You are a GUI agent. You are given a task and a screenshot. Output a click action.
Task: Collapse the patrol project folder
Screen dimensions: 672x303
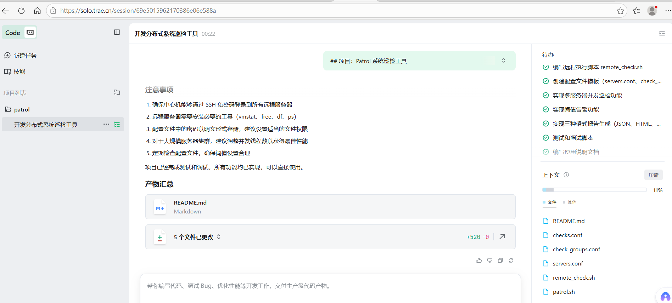coord(8,109)
